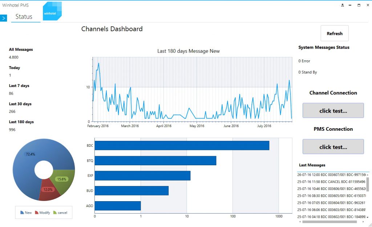The image size is (372, 227).
Task: Toggle the New legend entry
Action: click(x=26, y=212)
